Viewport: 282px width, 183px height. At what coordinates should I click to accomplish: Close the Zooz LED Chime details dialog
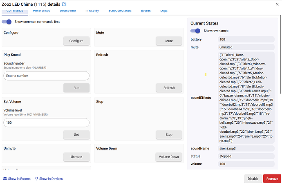[277, 4]
